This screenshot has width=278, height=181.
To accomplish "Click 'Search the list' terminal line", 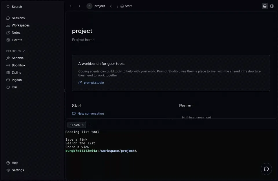I will coord(80,143).
